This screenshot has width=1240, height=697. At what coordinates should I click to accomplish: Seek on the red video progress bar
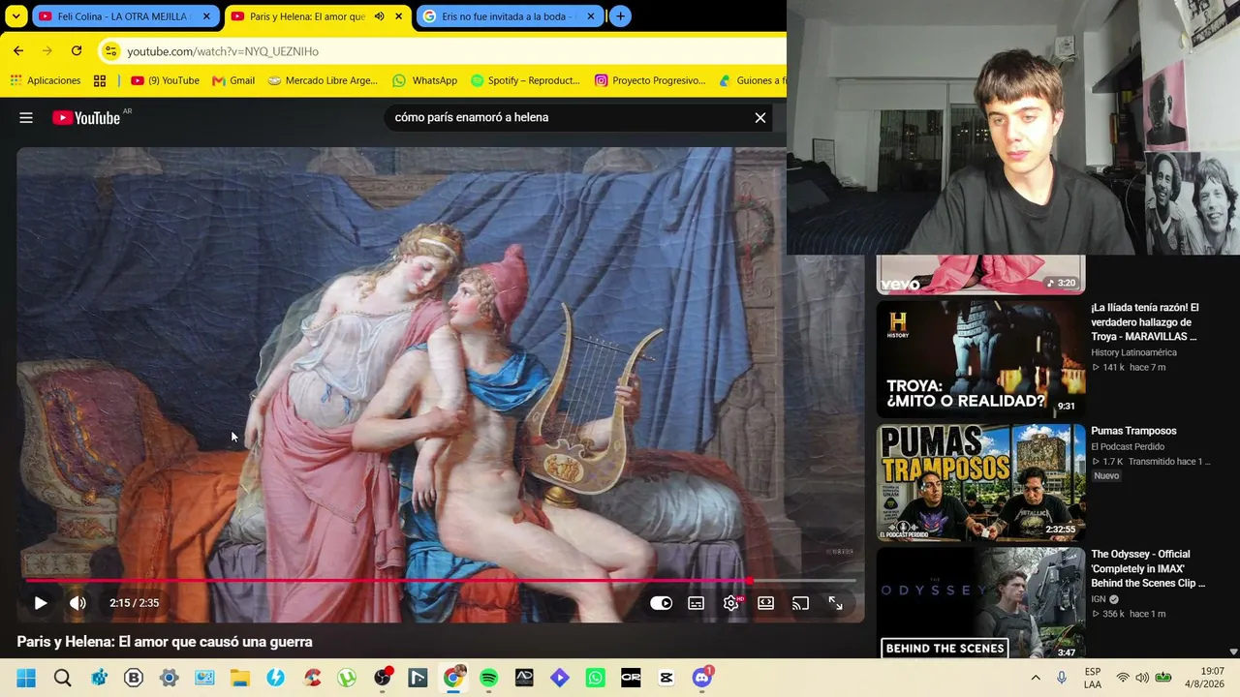point(440,581)
